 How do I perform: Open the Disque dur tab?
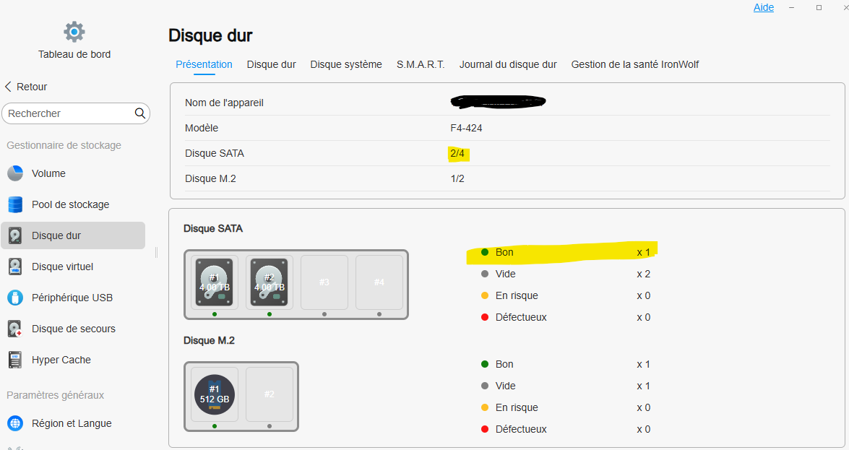(x=271, y=64)
